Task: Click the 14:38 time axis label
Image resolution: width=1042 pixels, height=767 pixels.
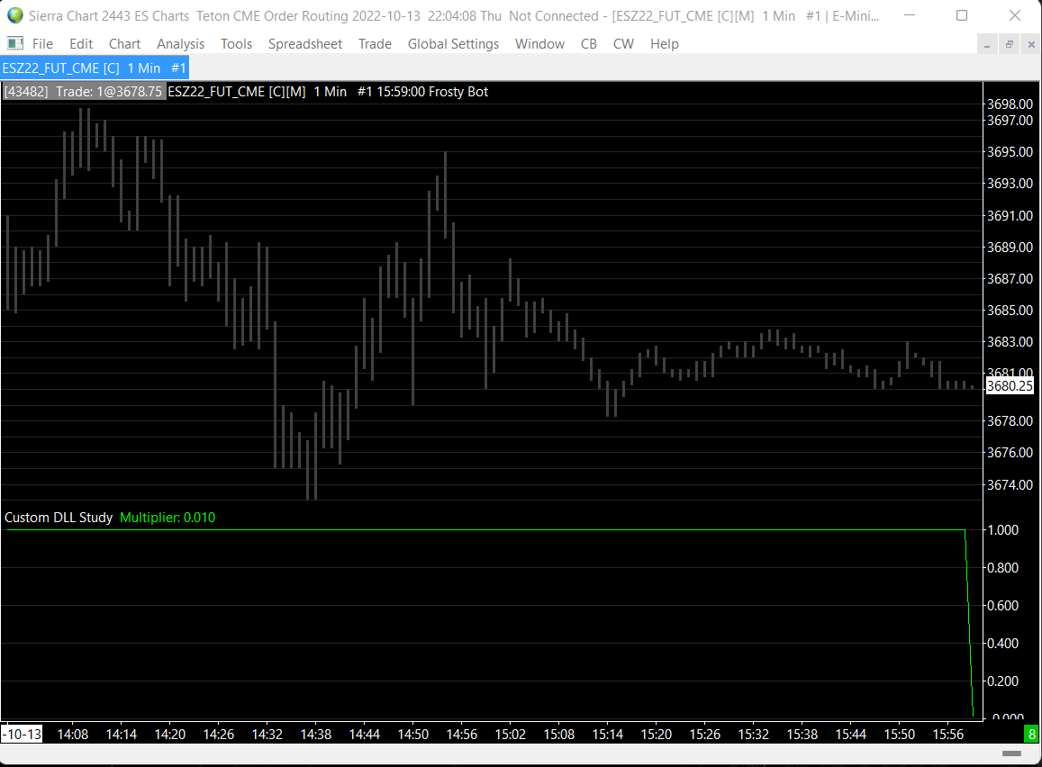Action: [x=315, y=735]
